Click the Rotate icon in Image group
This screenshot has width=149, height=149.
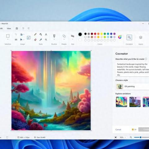[21, 34]
